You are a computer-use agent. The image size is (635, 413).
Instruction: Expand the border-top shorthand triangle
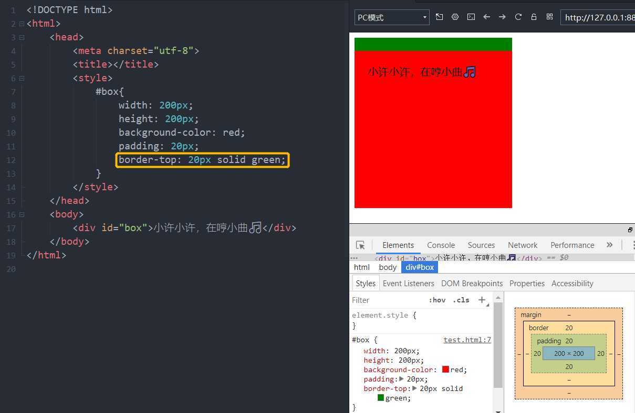414,388
